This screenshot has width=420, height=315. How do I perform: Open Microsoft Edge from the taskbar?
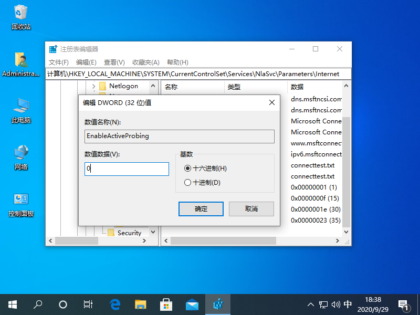click(x=115, y=304)
